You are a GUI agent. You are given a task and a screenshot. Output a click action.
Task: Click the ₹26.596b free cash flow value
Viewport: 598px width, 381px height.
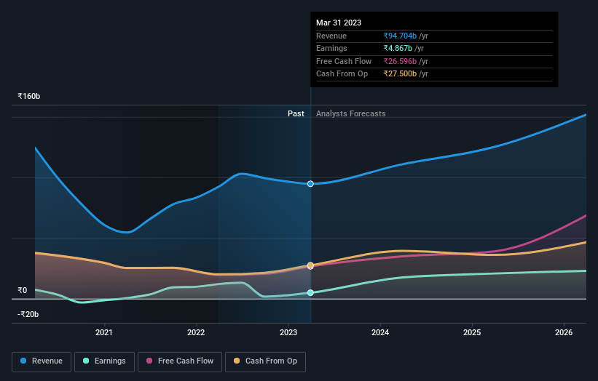pyautogui.click(x=400, y=61)
